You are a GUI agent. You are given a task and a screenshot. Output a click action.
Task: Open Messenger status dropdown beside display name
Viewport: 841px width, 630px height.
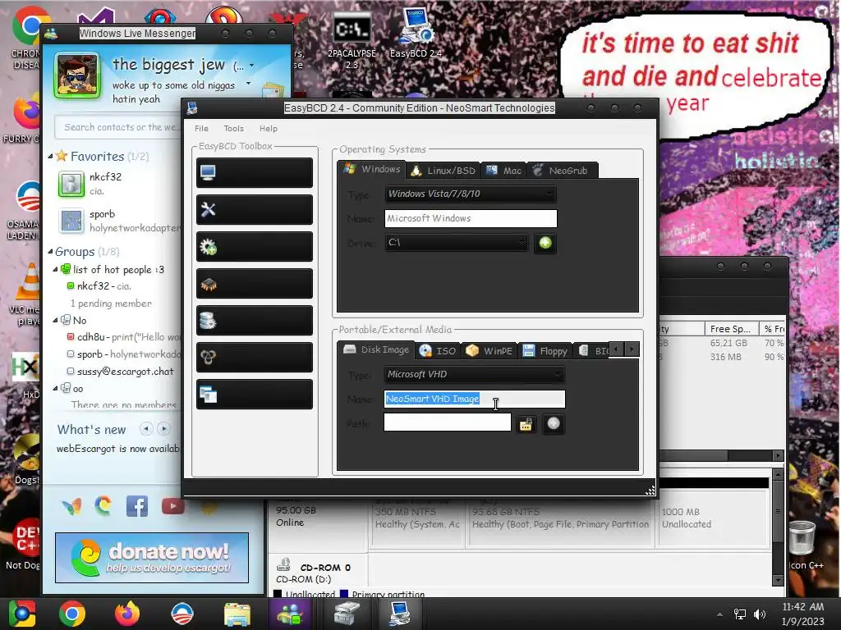click(x=251, y=66)
